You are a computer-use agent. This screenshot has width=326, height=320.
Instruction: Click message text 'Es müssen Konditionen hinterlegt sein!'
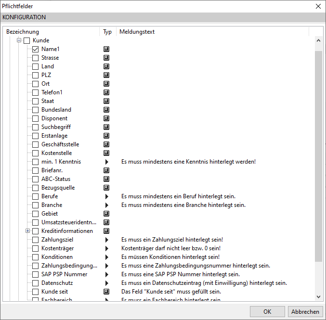click(170, 257)
